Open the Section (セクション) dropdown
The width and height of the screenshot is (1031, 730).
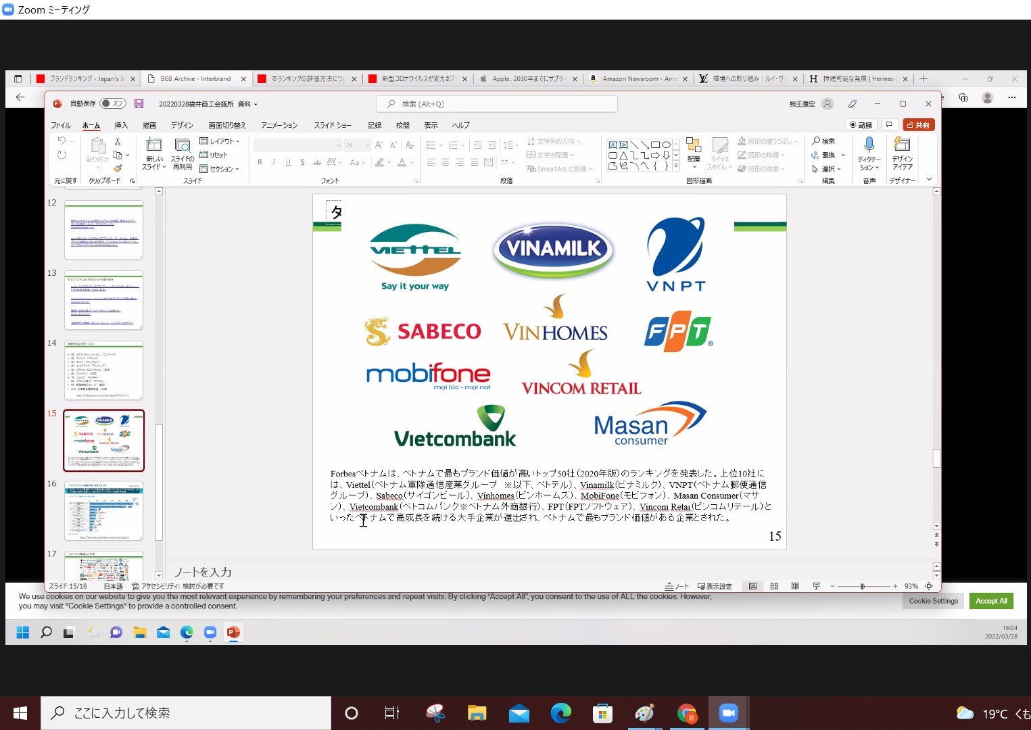220,169
